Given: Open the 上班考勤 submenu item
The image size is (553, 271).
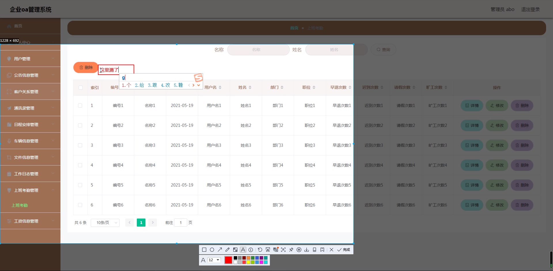Looking at the screenshot, I should tap(20, 205).
